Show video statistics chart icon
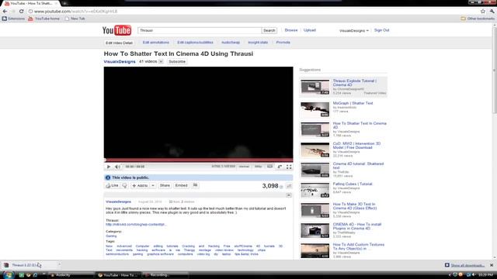 tap(289, 186)
